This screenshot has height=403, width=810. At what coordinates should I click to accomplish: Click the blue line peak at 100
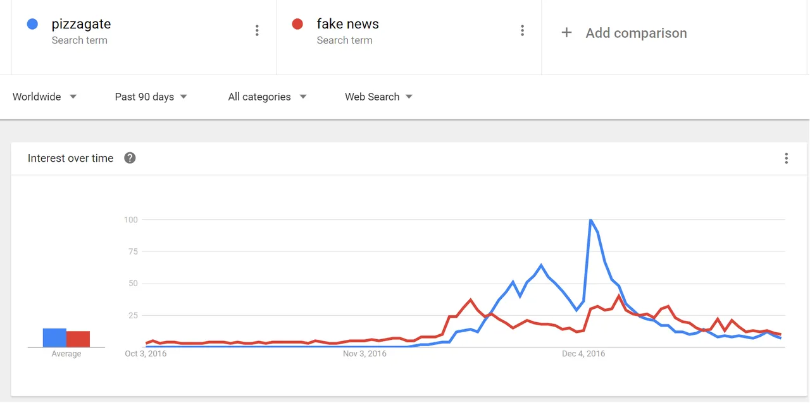click(x=590, y=220)
